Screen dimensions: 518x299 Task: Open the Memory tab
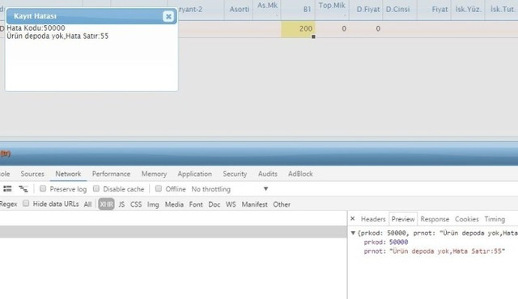pos(154,174)
